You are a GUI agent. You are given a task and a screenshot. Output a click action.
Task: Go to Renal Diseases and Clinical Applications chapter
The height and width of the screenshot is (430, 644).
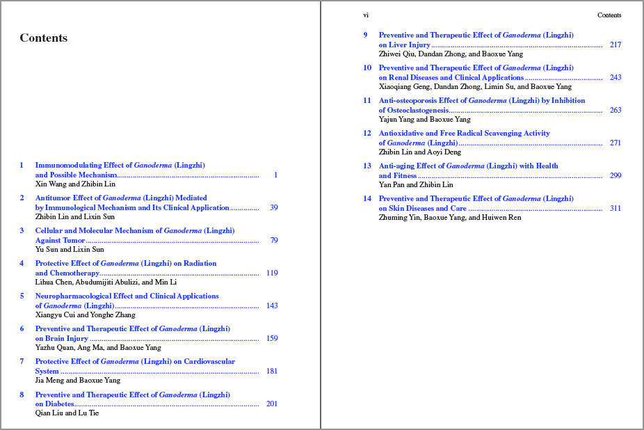tap(476, 68)
